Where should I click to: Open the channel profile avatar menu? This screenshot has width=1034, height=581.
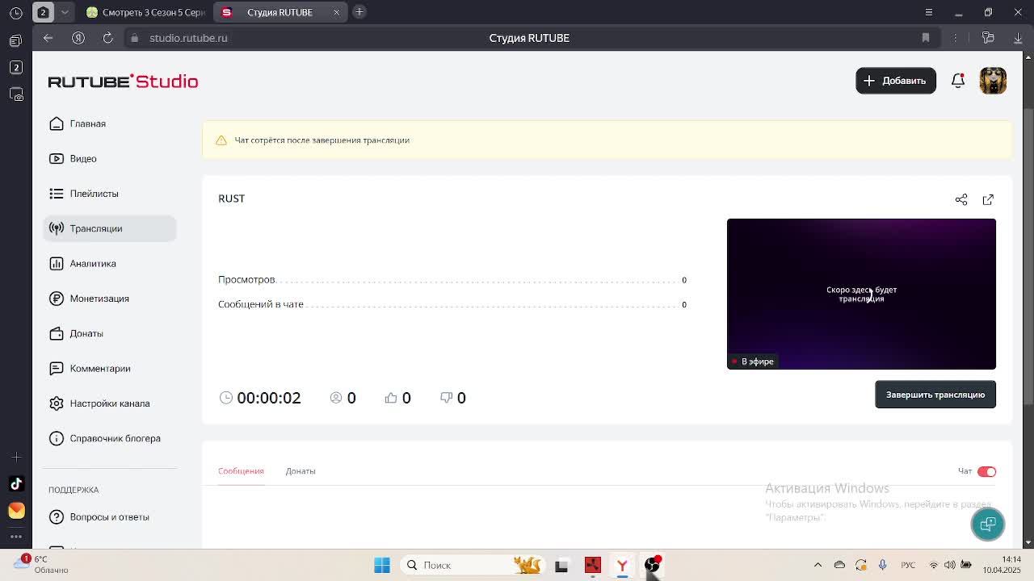click(x=993, y=81)
